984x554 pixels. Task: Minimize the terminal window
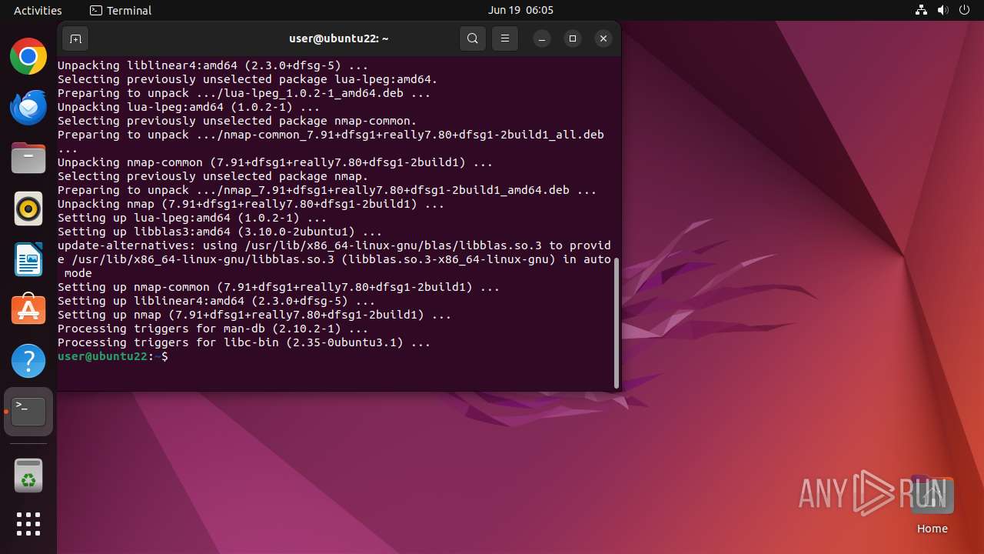pyautogui.click(x=542, y=38)
